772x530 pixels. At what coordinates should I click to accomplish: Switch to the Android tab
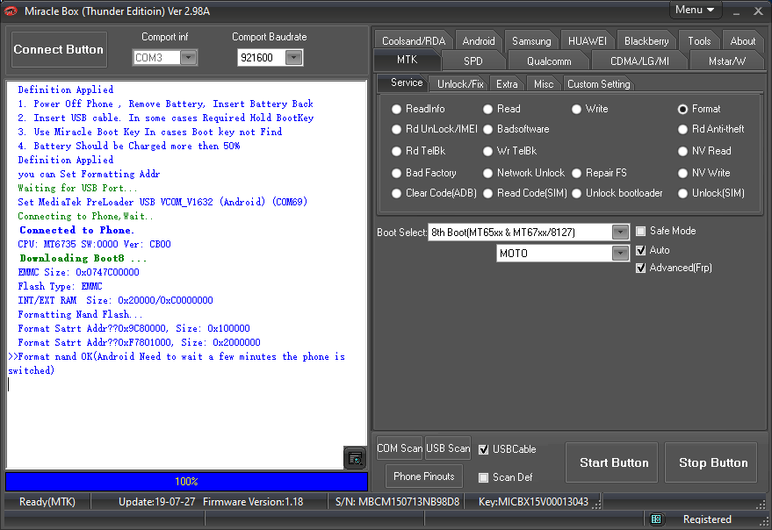tap(479, 41)
